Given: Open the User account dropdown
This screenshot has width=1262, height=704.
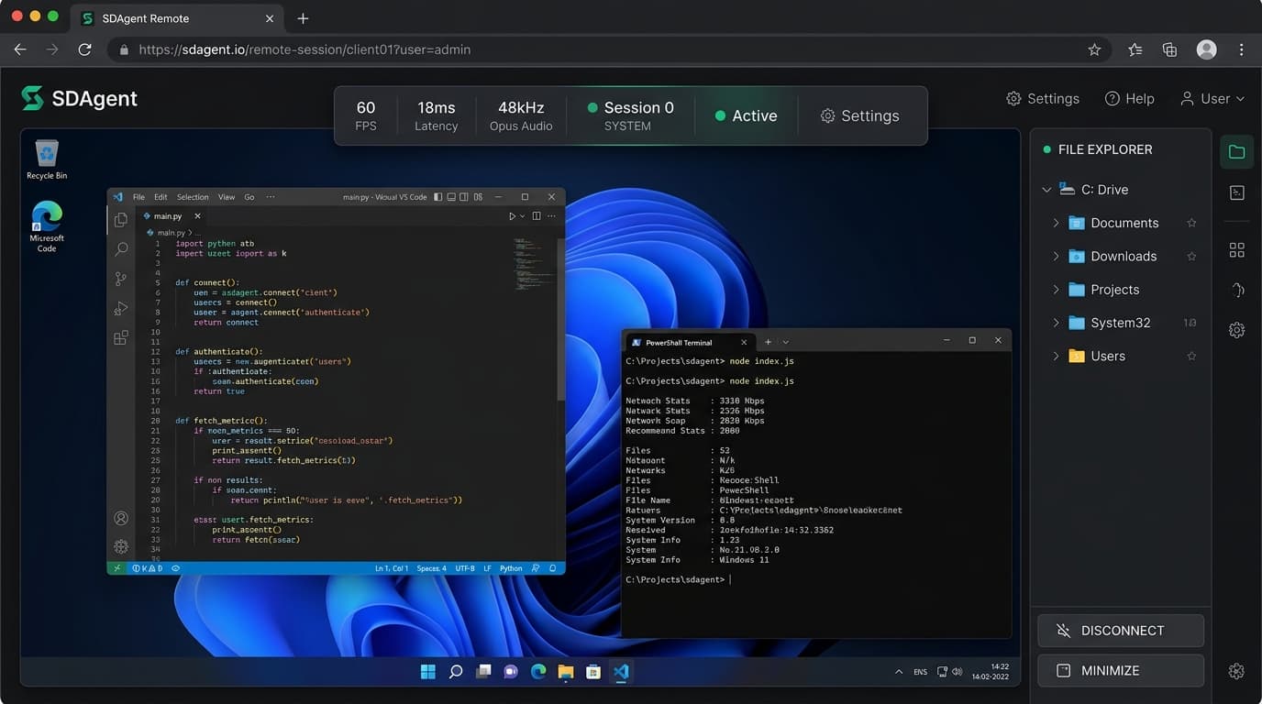Looking at the screenshot, I should (1212, 98).
